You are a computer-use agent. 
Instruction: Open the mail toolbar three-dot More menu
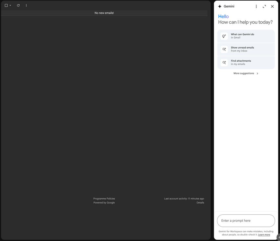point(26,5)
